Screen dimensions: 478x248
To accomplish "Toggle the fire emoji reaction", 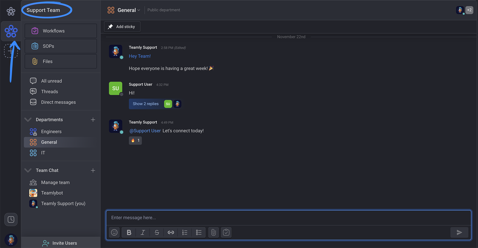I will coord(135,141).
